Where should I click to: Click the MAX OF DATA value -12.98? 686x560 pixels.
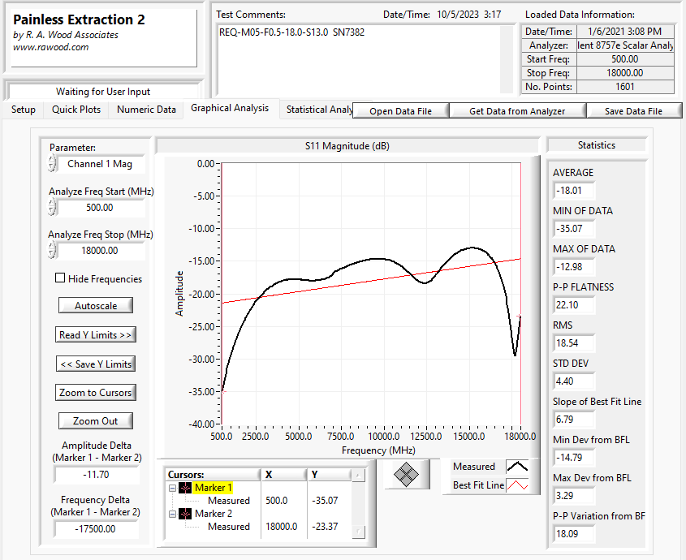tap(574, 267)
